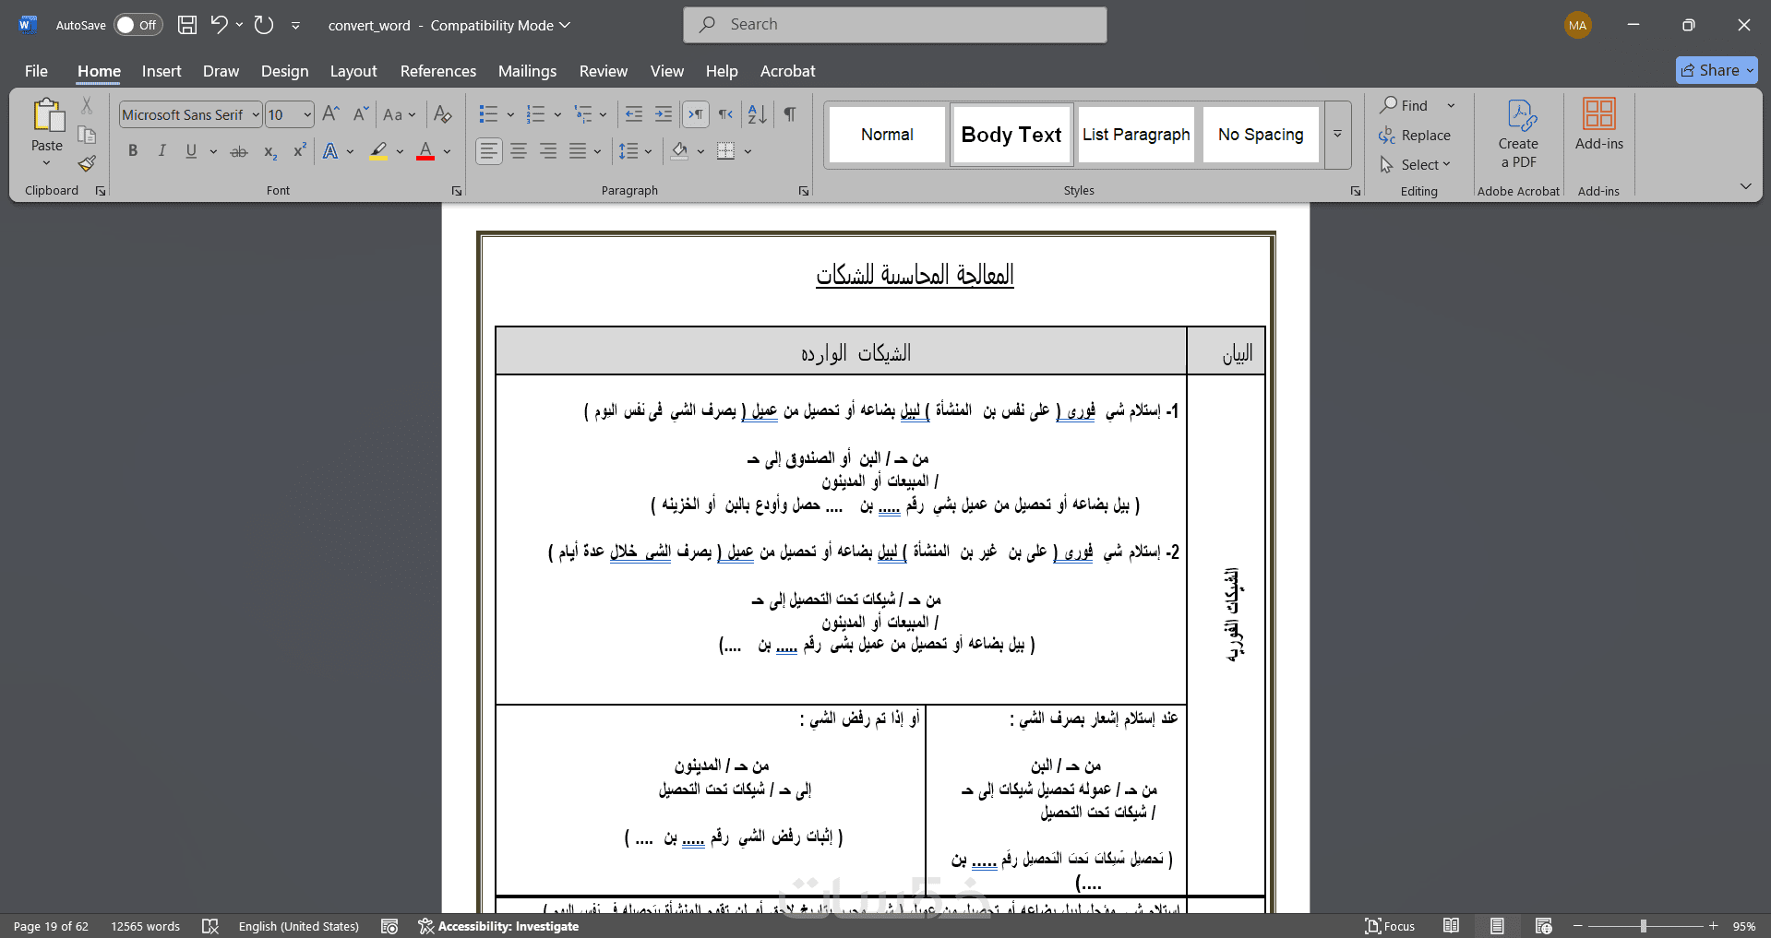Shrink font size icon

(361, 114)
